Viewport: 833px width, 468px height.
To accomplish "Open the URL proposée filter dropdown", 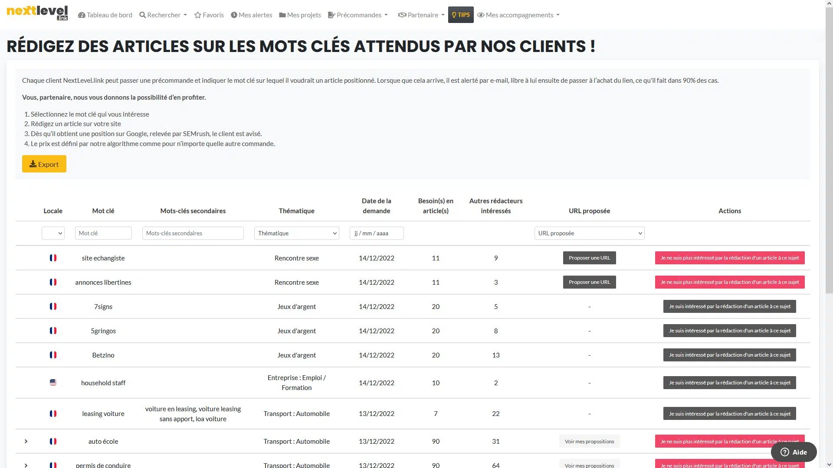I will [x=589, y=233].
